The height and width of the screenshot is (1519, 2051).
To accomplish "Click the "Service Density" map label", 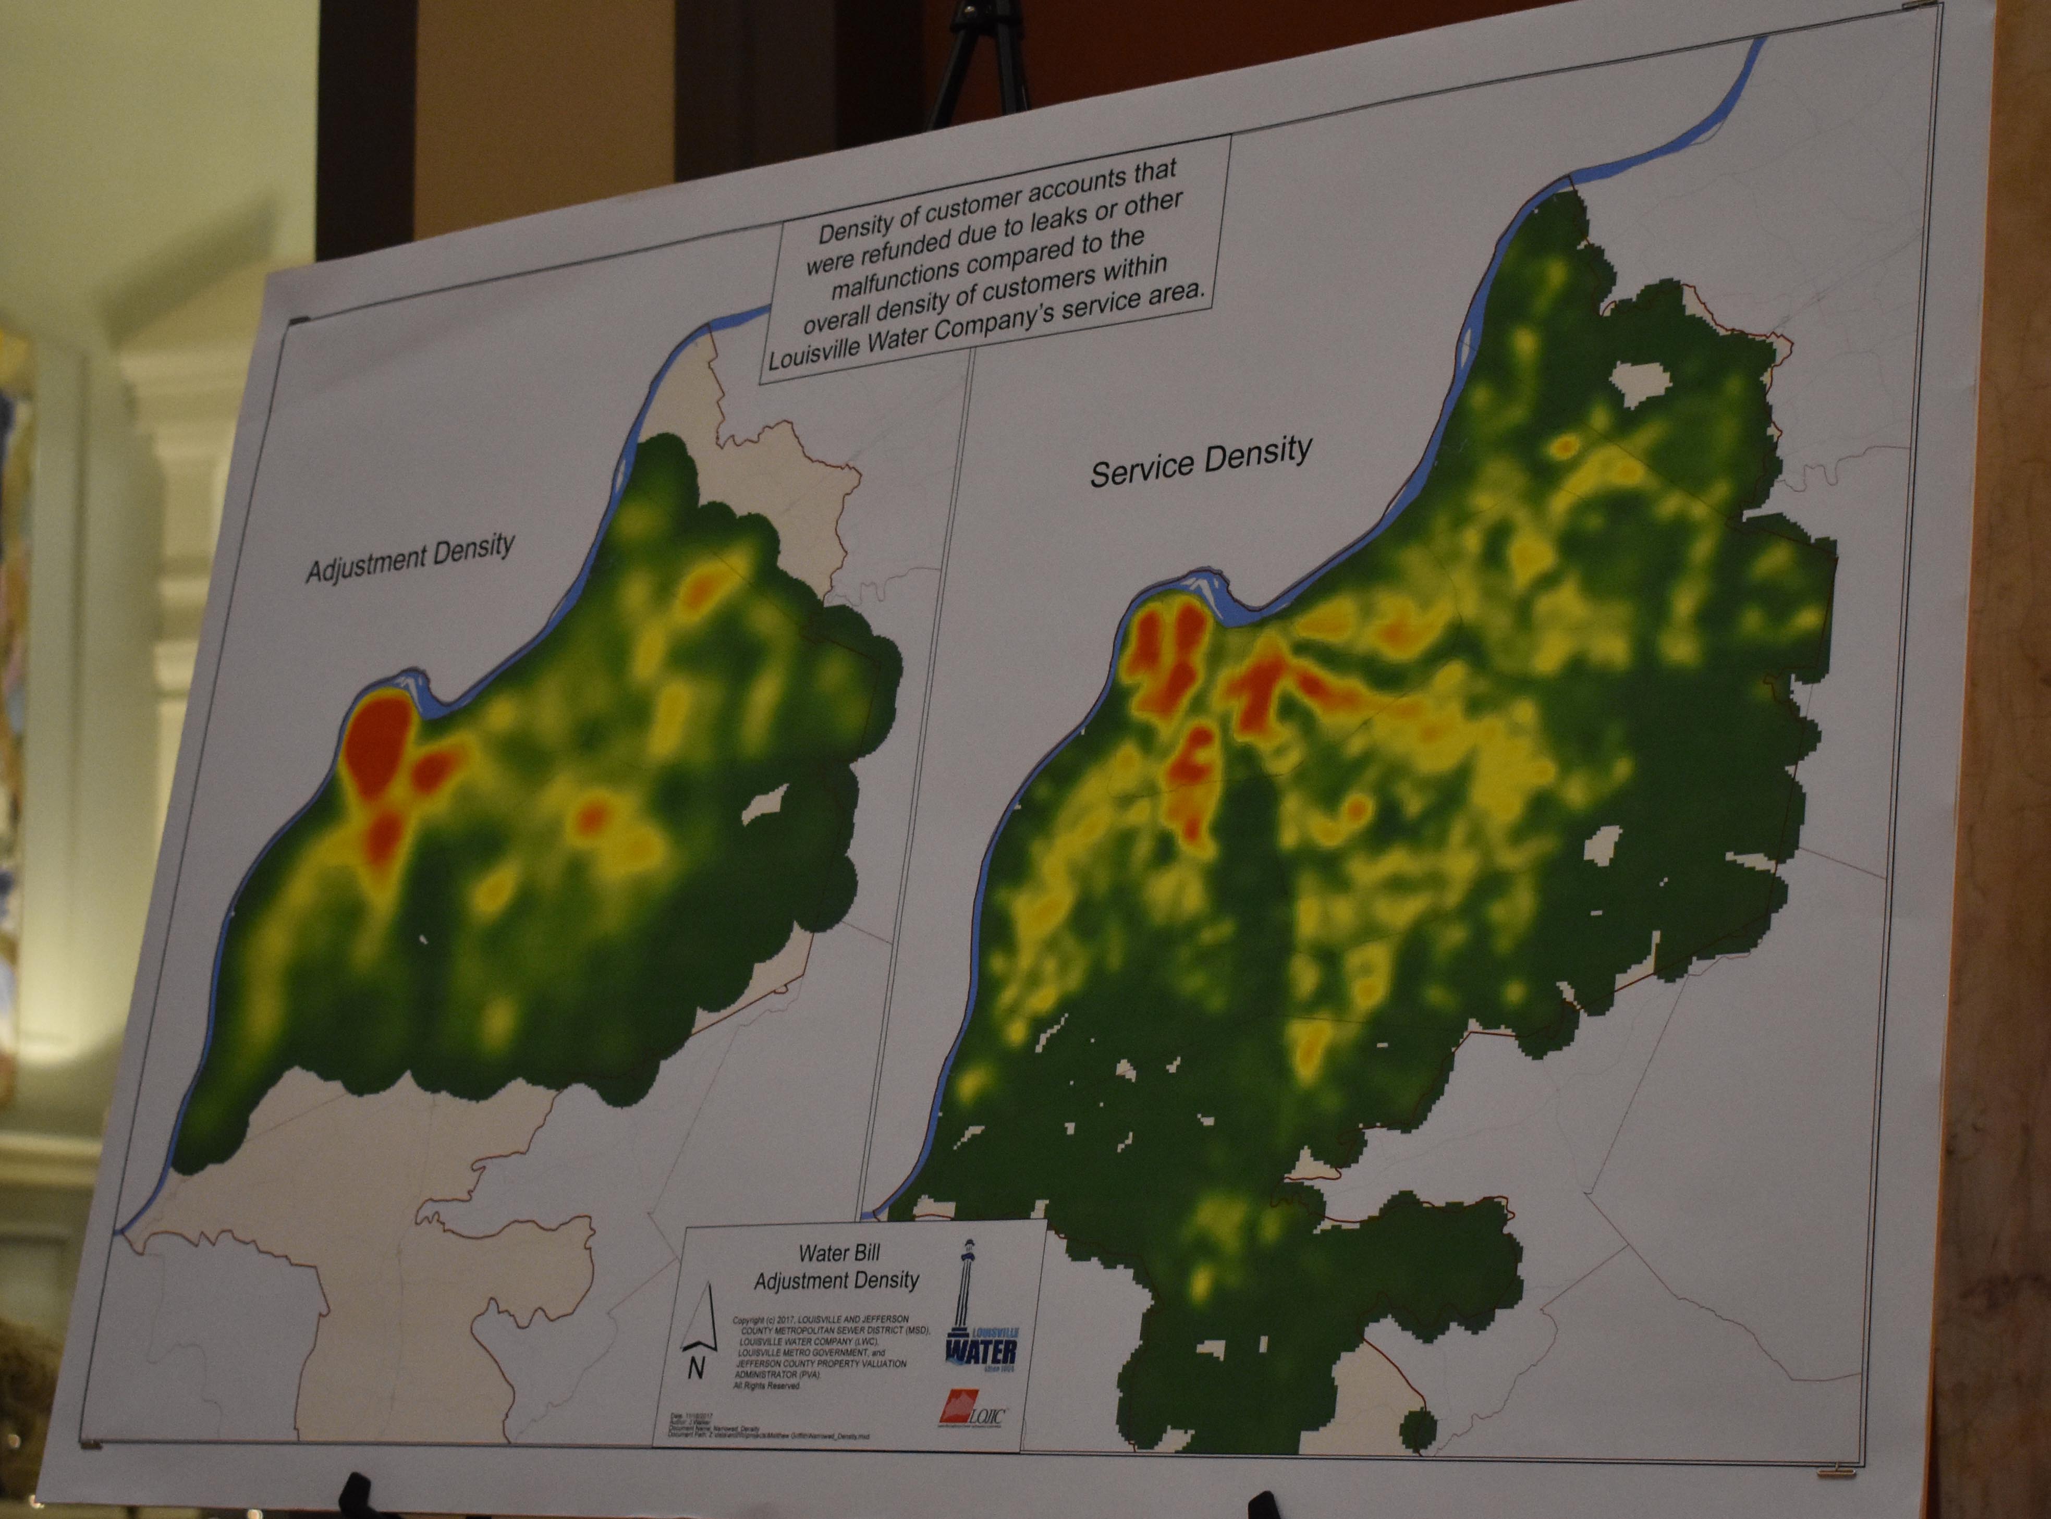I will coord(1200,461).
